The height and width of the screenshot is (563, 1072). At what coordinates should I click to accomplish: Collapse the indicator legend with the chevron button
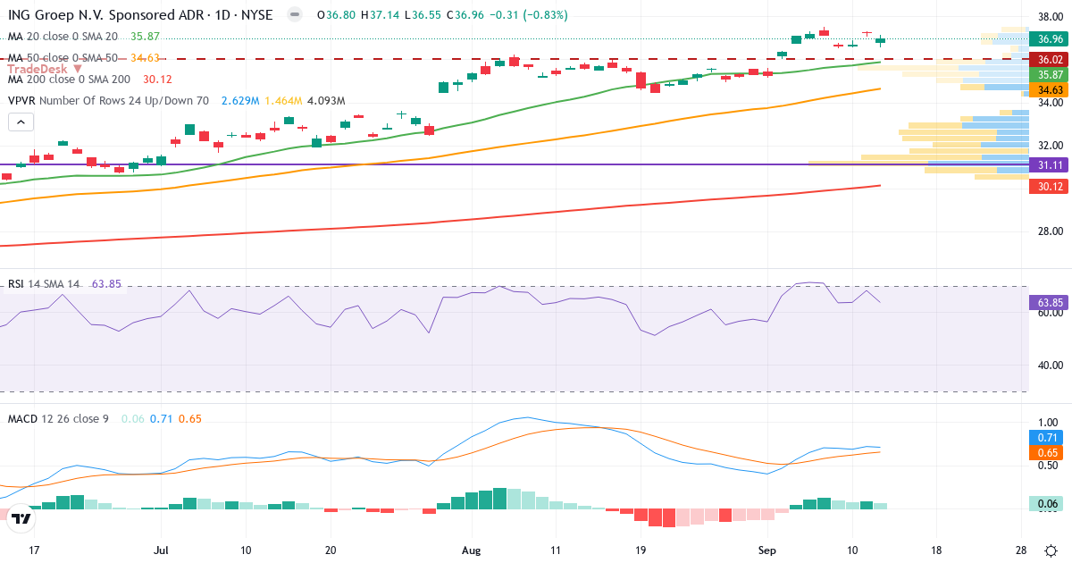tap(22, 122)
